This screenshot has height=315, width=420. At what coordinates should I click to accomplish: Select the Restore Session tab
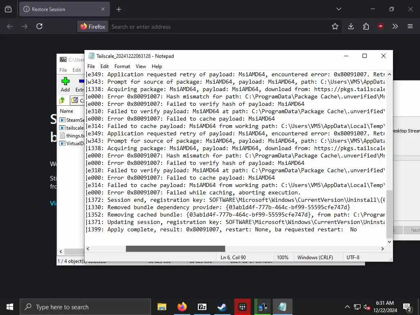64,9
